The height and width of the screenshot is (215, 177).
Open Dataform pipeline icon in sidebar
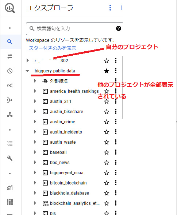10,100
